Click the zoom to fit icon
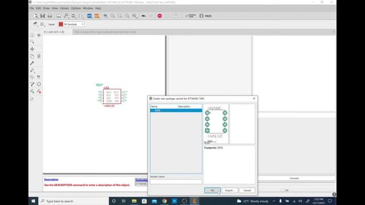Image resolution: width=365 pixels, height=205 pixels. pyautogui.click(x=106, y=16)
